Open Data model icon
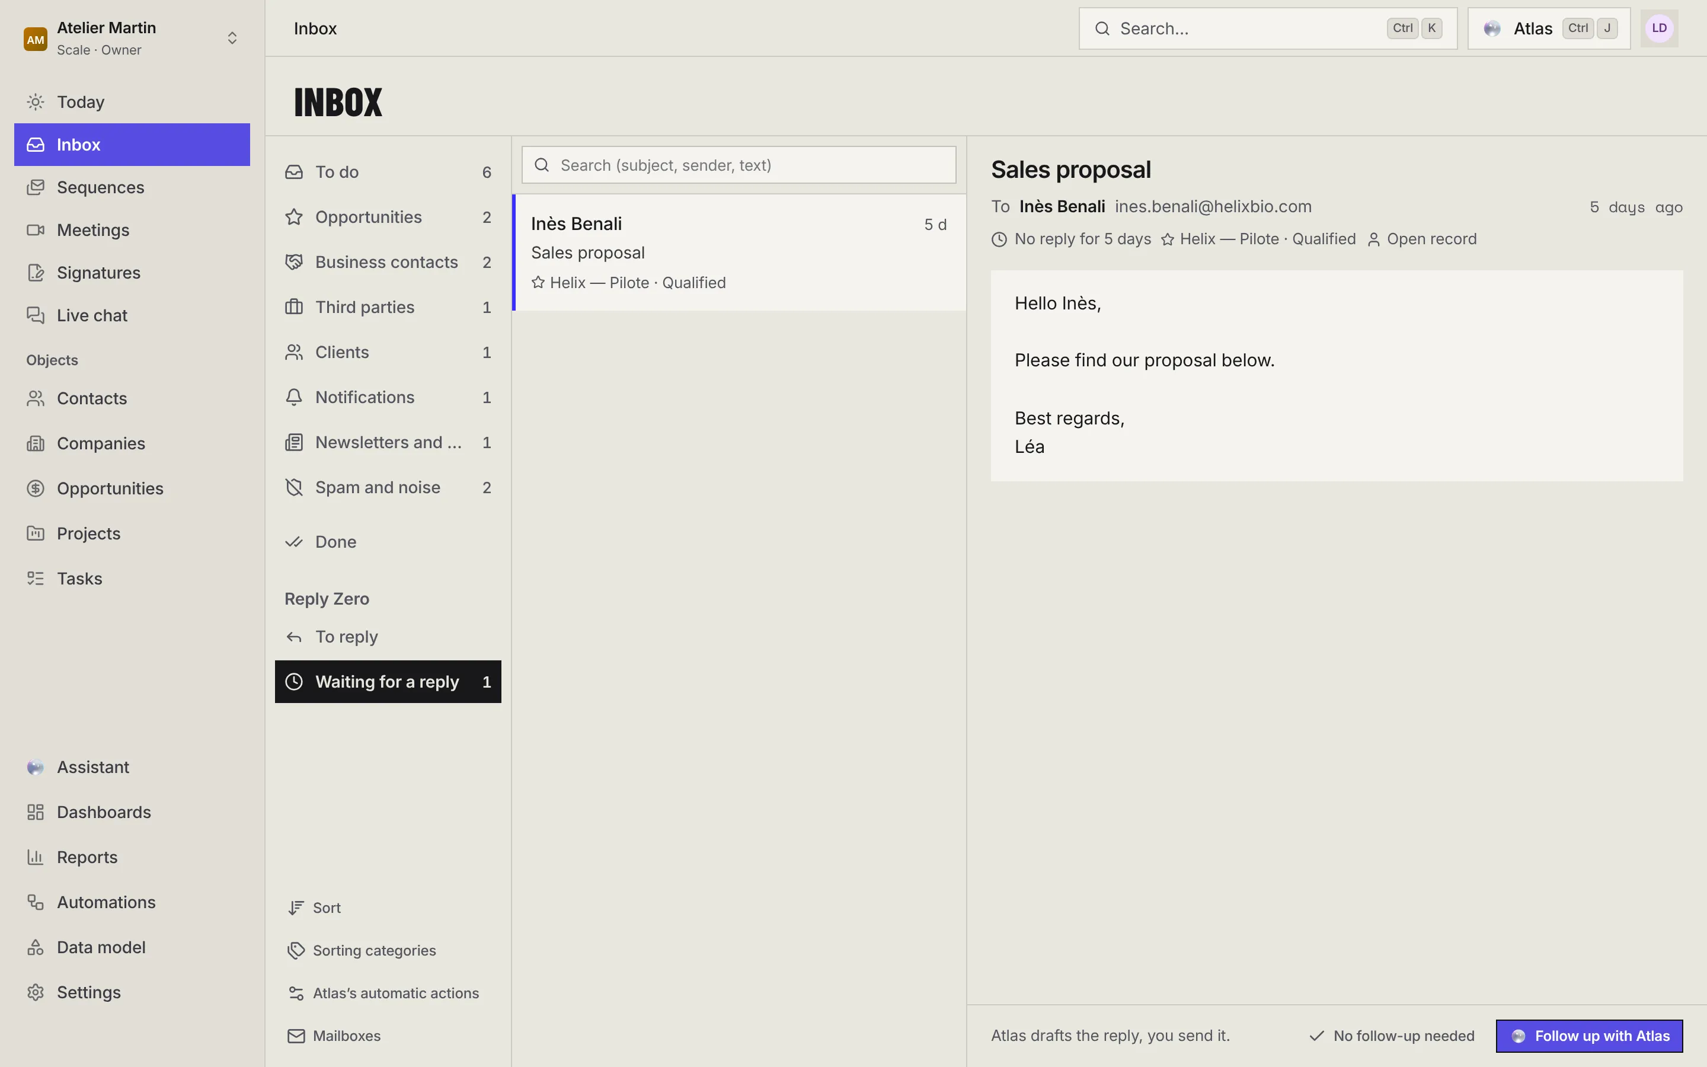 [36, 947]
